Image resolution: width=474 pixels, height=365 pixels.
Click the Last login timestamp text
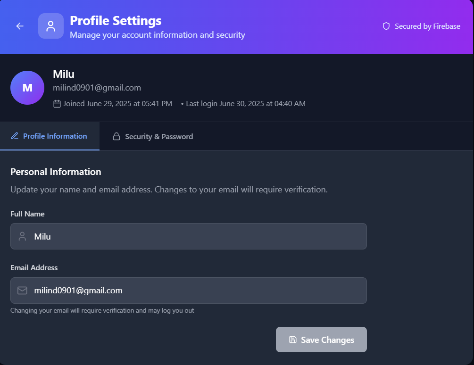coord(245,104)
